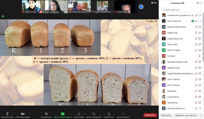Screen dimensions: 204x119
Task: Expand share options arrow next to Демонстрация экрана
Action: (71, 114)
